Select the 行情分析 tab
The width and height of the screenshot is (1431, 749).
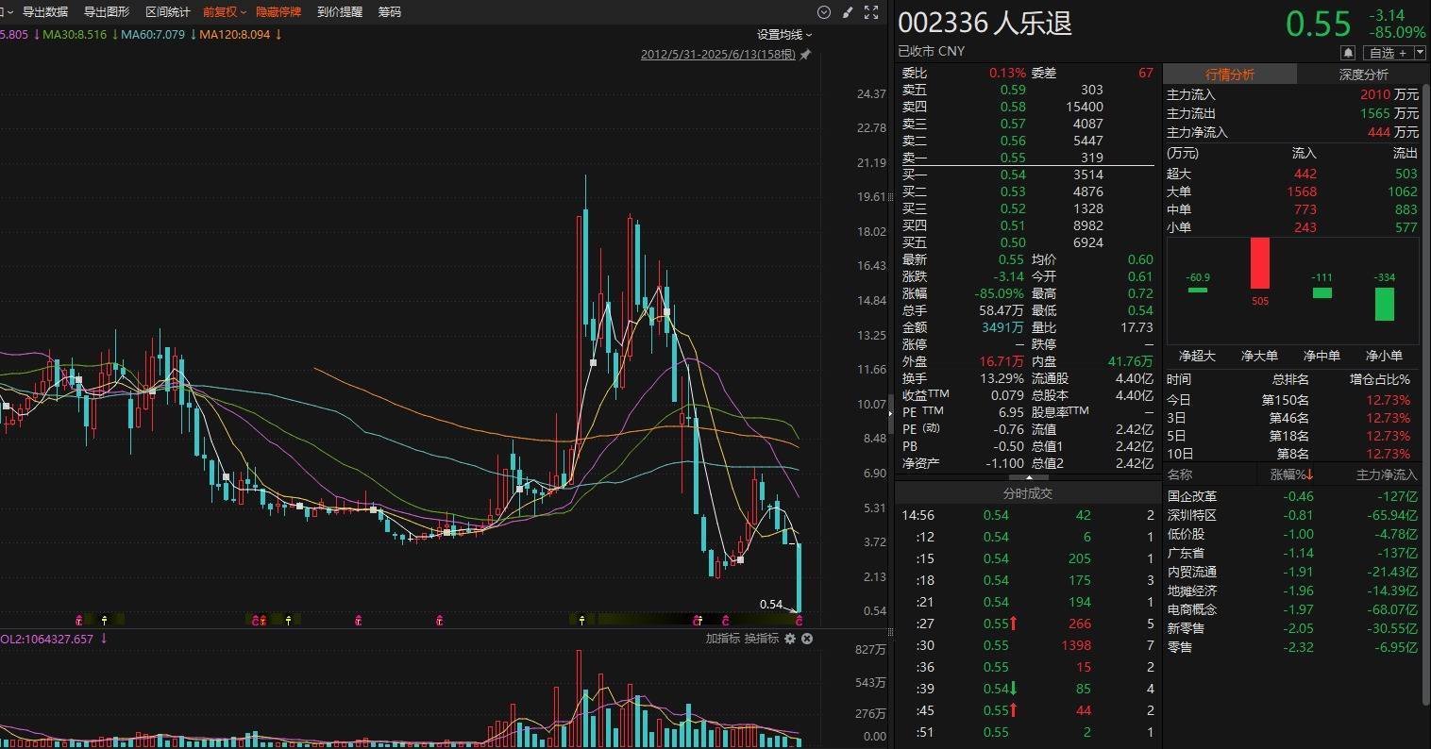click(x=1230, y=75)
